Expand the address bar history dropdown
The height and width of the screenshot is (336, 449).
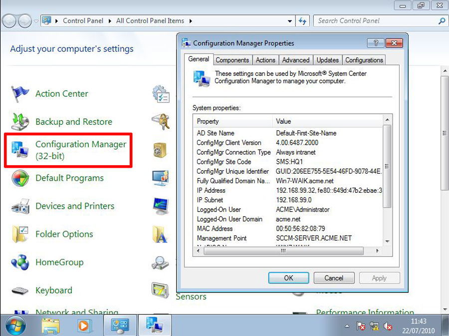coord(290,21)
